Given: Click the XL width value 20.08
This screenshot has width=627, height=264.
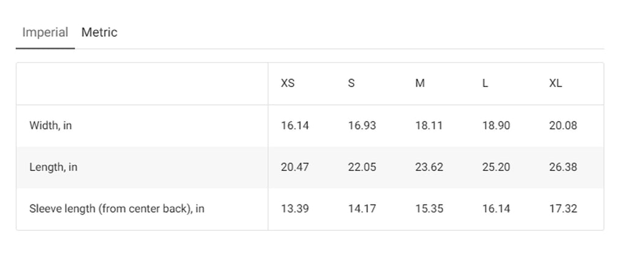Looking at the screenshot, I should [563, 126].
